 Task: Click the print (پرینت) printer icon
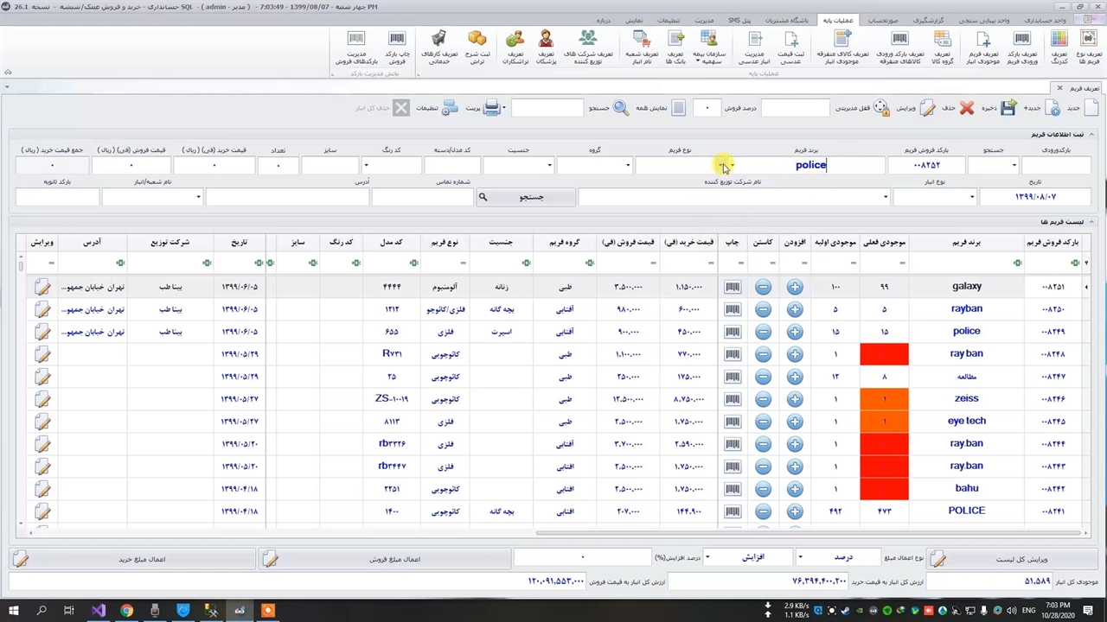[491, 108]
